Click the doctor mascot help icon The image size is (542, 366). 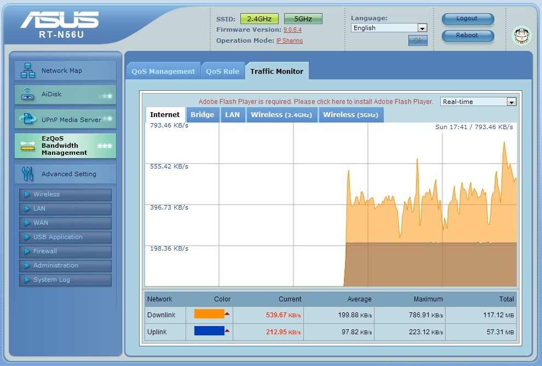521,36
